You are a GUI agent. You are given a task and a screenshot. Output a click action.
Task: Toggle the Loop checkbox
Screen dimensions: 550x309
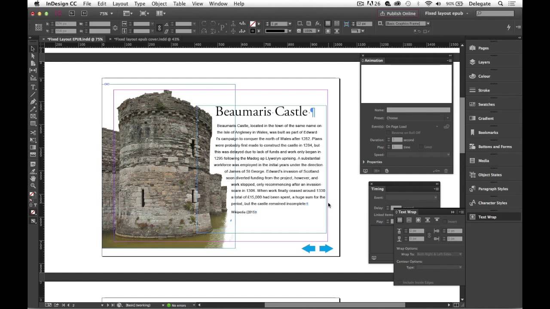(421, 147)
